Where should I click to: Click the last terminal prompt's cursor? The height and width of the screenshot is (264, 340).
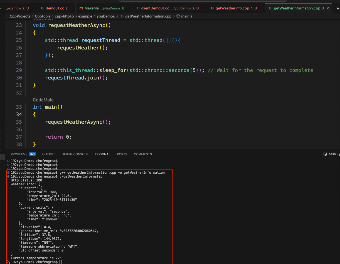click(x=60, y=262)
